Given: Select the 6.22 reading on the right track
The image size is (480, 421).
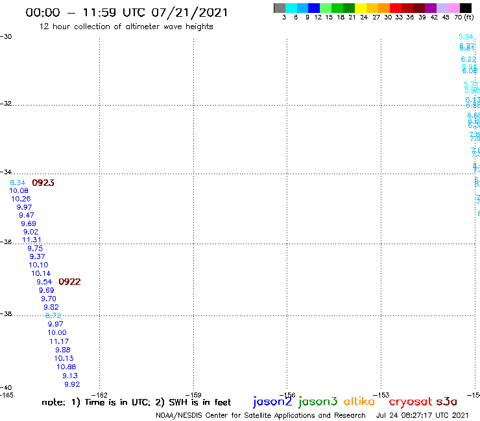Looking at the screenshot, I should point(468,60).
